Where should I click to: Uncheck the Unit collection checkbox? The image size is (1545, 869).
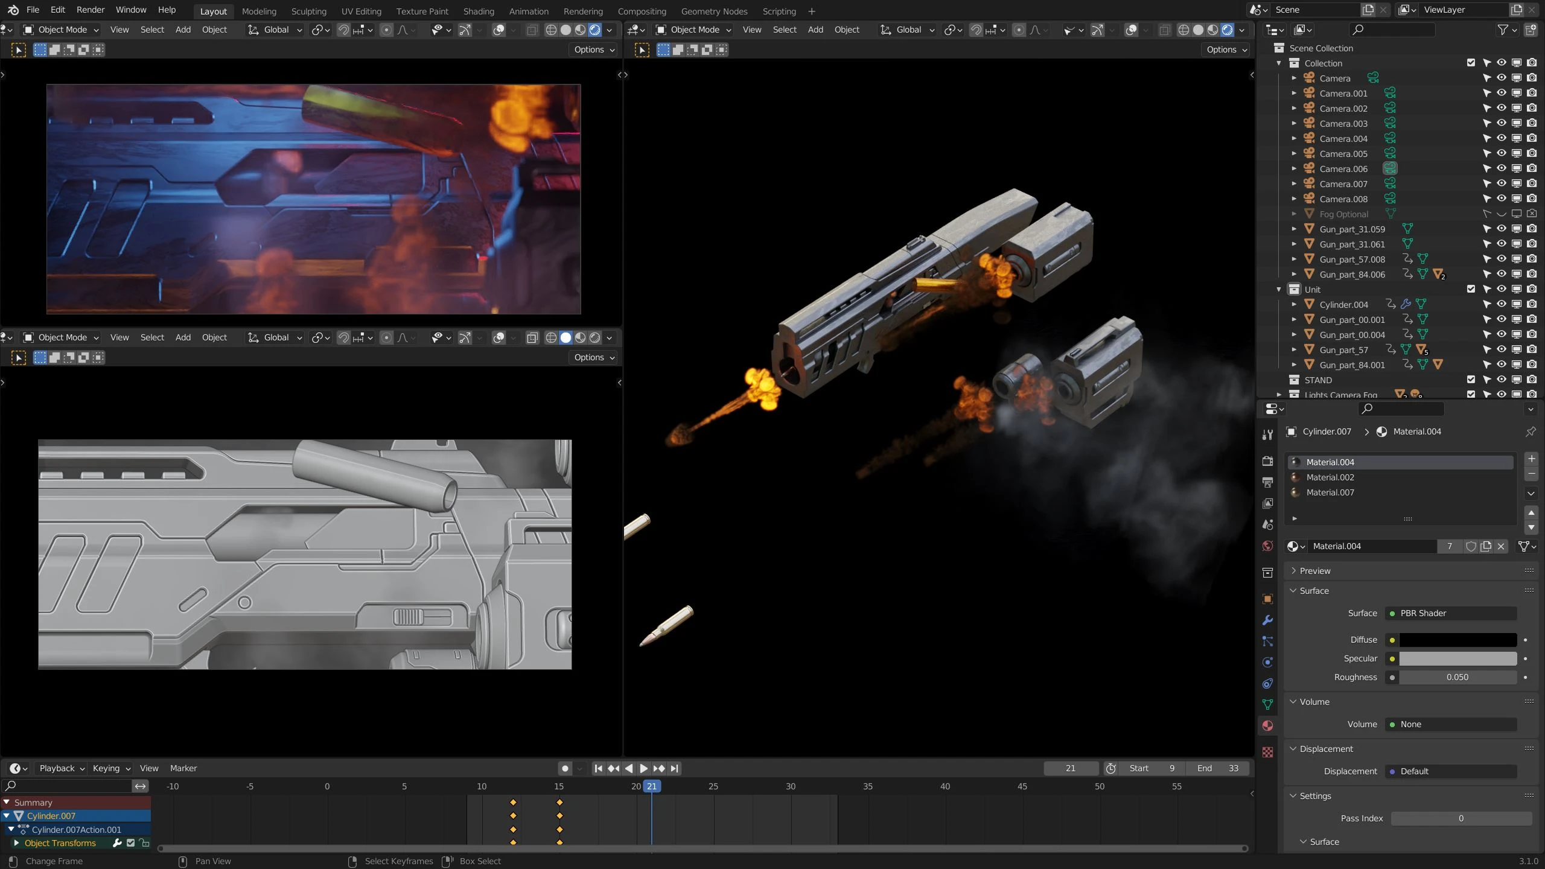1471,289
